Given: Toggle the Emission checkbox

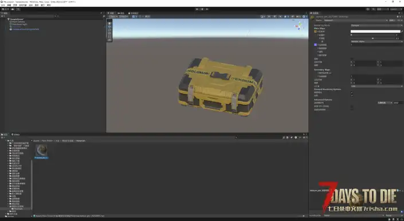Looking at the screenshot, I should point(352,59).
